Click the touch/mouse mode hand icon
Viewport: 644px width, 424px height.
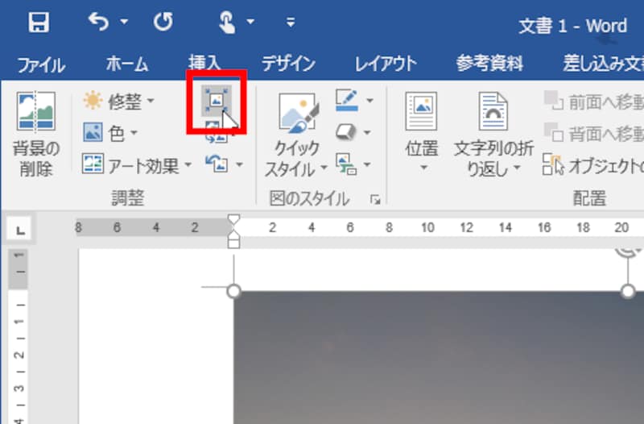tap(226, 22)
